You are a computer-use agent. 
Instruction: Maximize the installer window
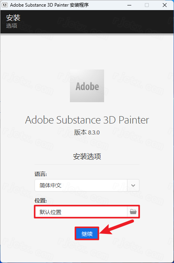147,5
